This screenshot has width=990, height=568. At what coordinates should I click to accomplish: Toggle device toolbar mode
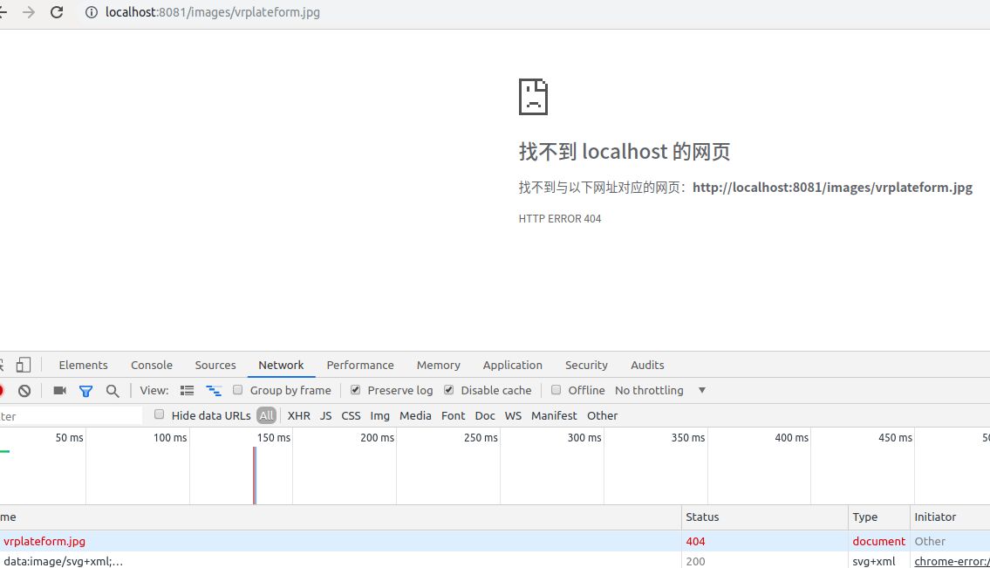(24, 364)
